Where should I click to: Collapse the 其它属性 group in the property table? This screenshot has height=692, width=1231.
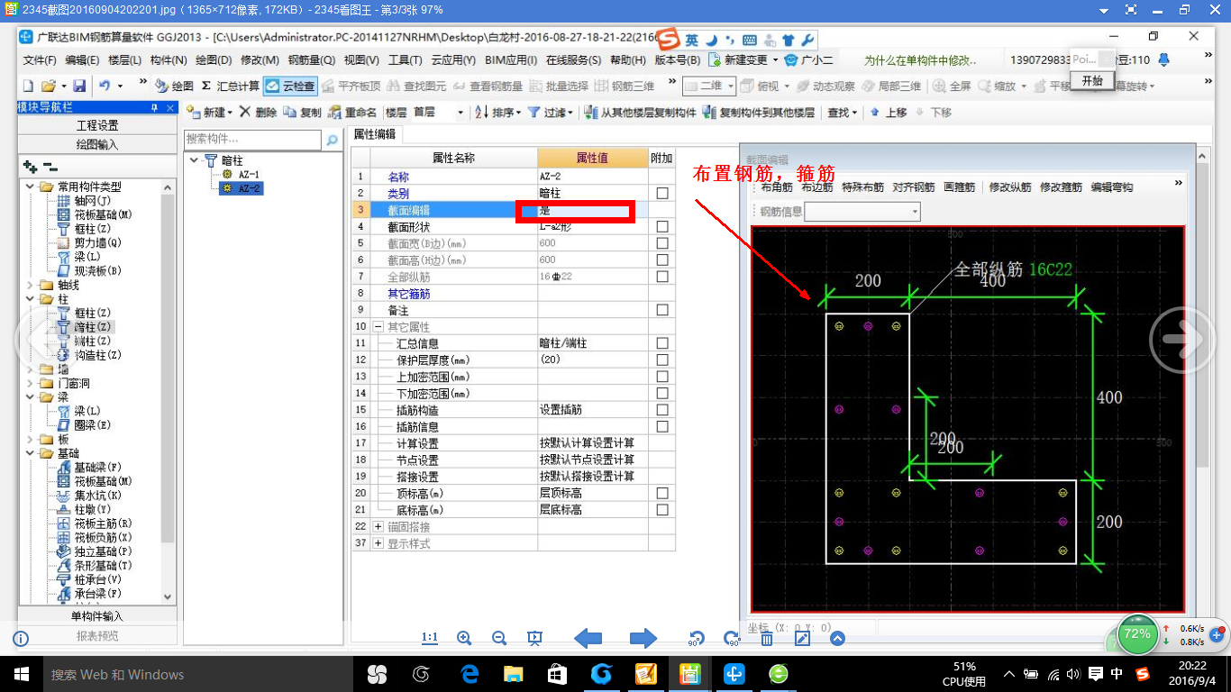coord(379,327)
